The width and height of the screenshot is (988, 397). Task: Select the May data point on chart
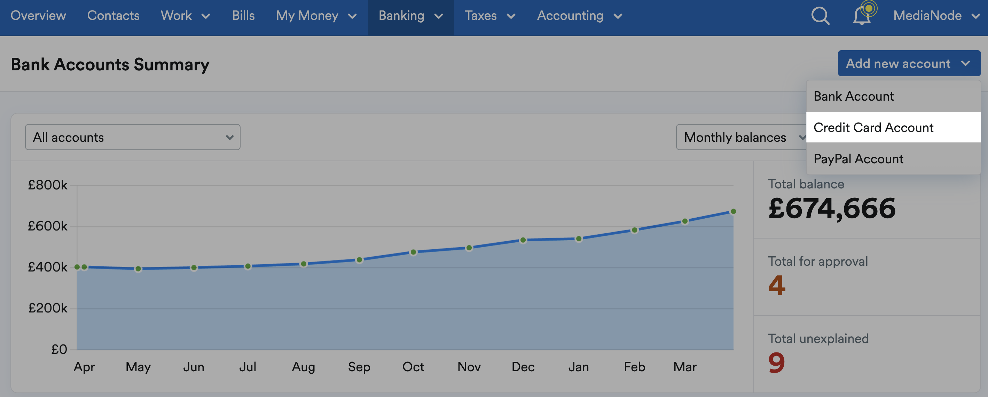138,269
